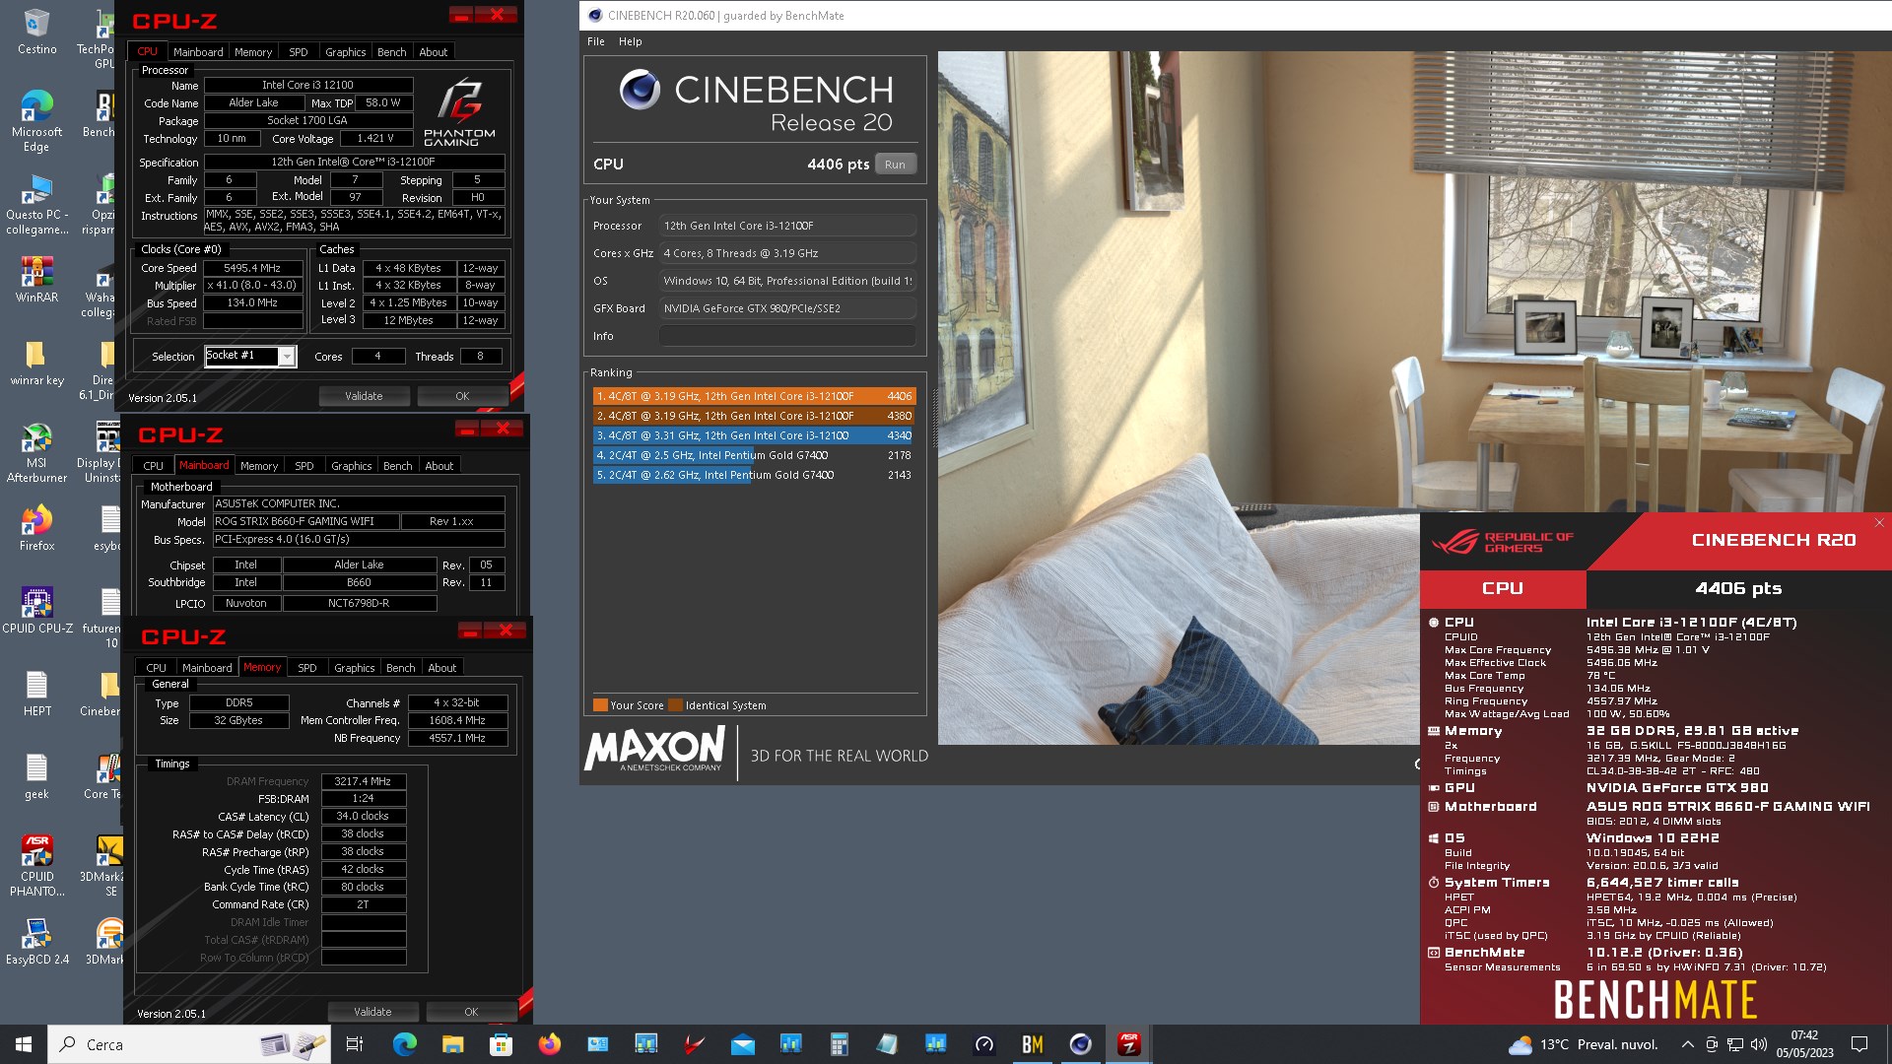The height and width of the screenshot is (1064, 1892).
Task: Launch Firefox from the desktop shortcut
Action: 36,527
